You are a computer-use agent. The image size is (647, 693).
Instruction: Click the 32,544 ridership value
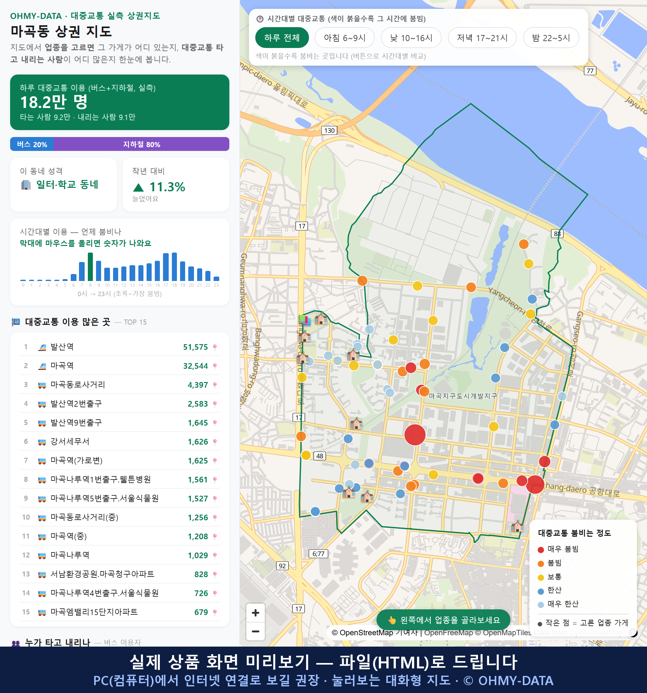(195, 366)
